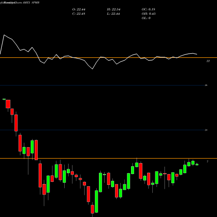Click the first small green candlestick at far left
Viewport: 217px width, 217px height.
[x=4, y=99]
